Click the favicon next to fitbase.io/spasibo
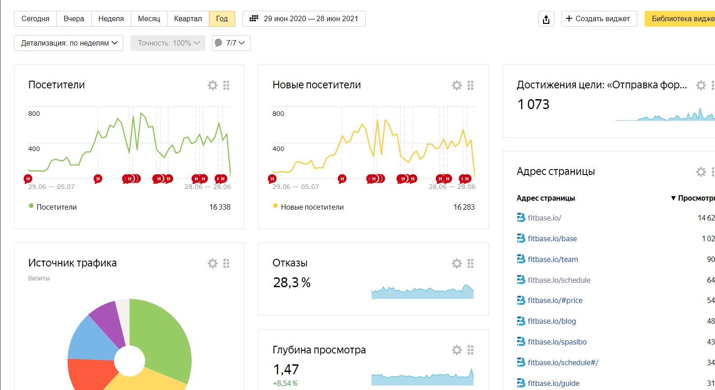This screenshot has width=715, height=390. coord(521,342)
